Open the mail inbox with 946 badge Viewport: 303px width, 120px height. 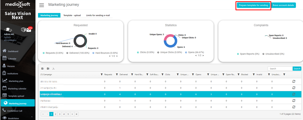(29, 30)
